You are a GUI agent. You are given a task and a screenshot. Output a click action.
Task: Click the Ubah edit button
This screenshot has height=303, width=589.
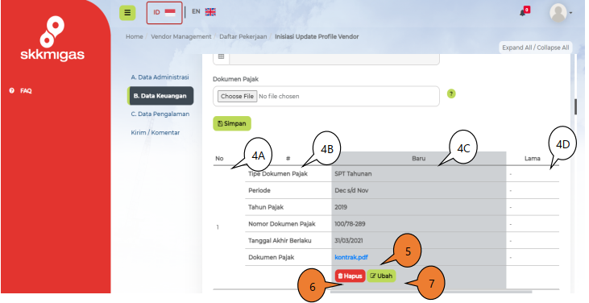(381, 276)
